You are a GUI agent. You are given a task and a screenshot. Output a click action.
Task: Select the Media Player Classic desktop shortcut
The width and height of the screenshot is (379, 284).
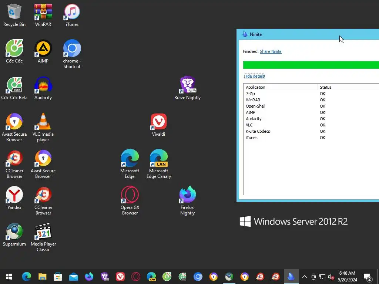tap(43, 237)
